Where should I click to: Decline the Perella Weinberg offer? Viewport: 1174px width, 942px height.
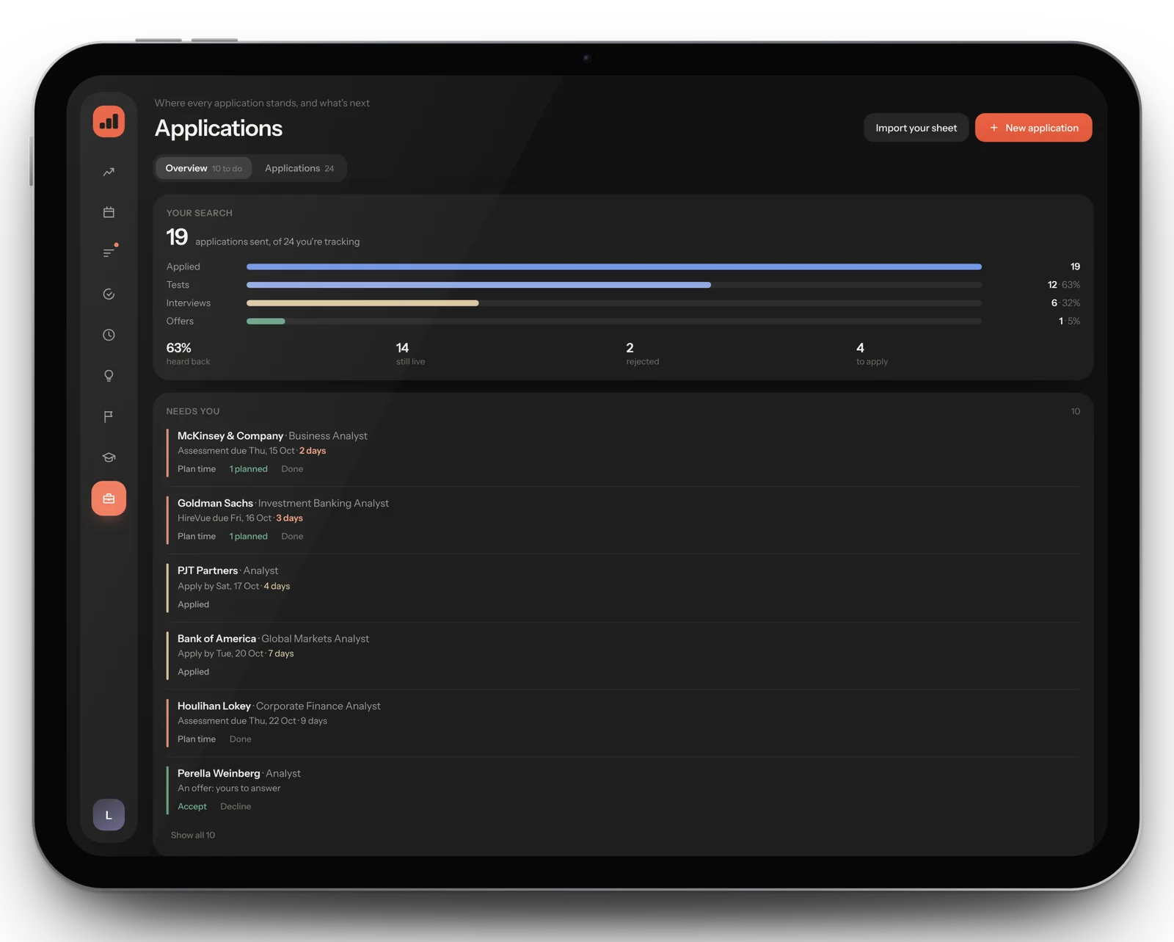click(x=236, y=807)
